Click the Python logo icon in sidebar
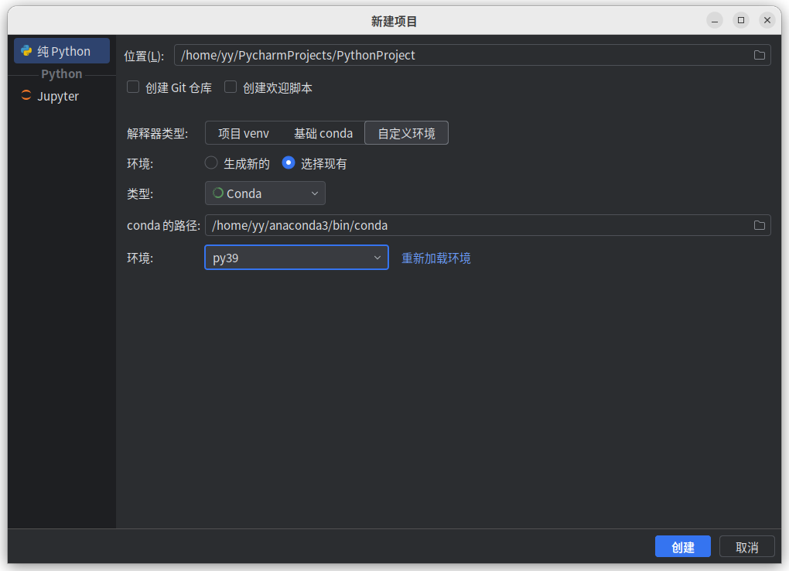This screenshot has width=789, height=571. [26, 51]
